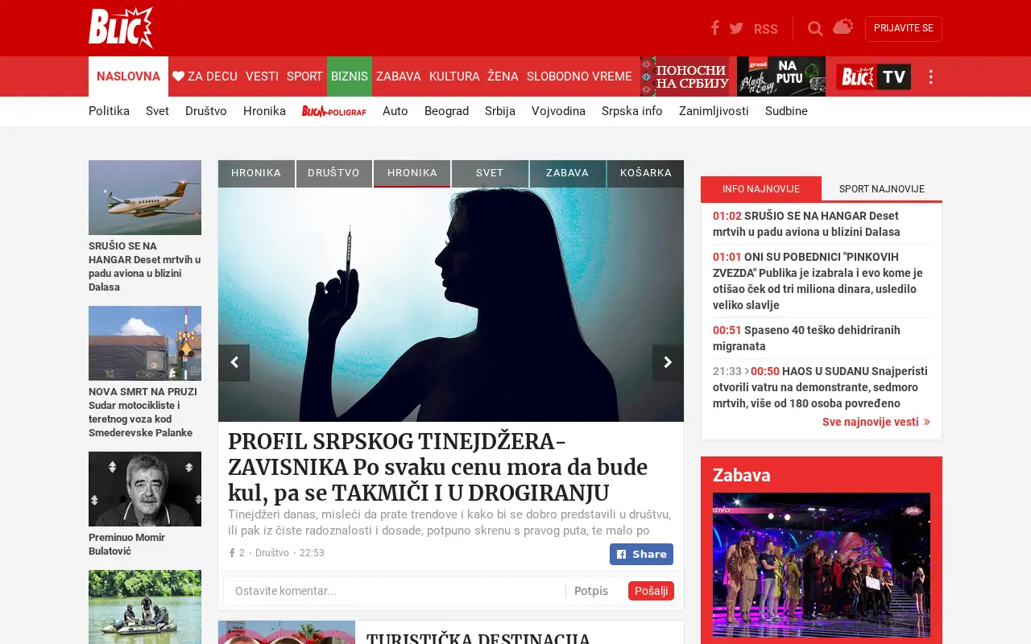Open the search magnifier icon
The image size is (1031, 644).
click(x=815, y=29)
